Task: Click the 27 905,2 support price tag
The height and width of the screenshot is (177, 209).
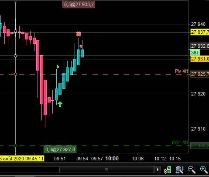Action: [200, 145]
